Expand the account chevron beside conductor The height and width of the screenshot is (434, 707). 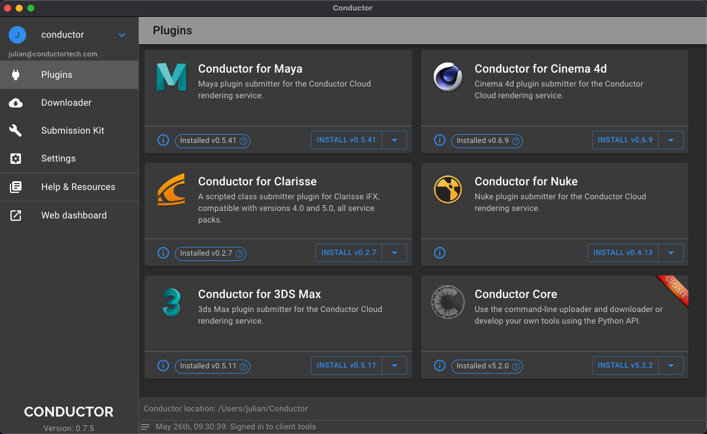click(122, 34)
